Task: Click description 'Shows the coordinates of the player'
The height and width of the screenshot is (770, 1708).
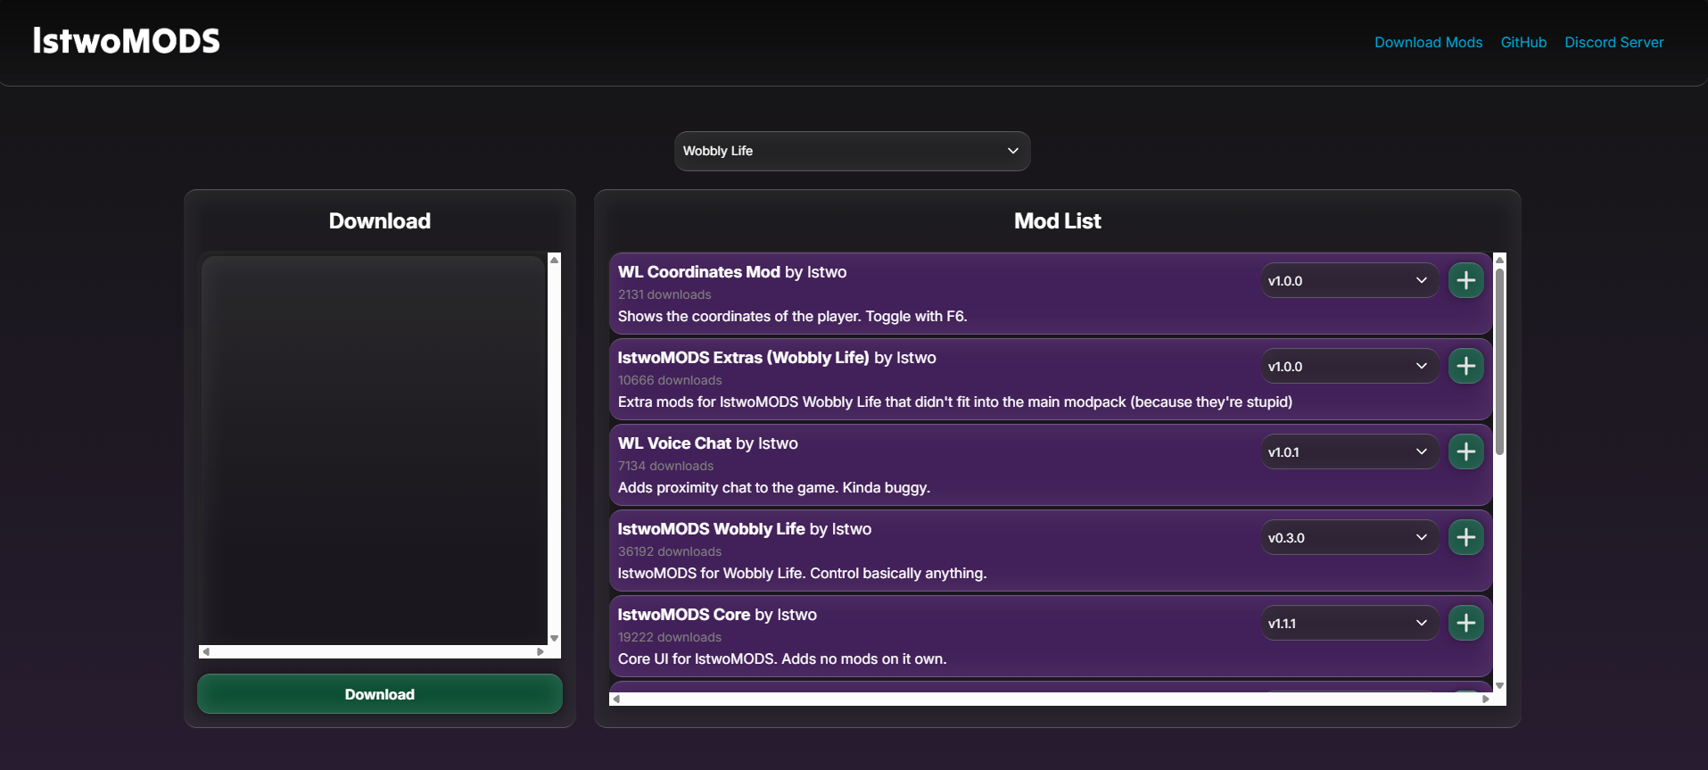Action: click(792, 316)
